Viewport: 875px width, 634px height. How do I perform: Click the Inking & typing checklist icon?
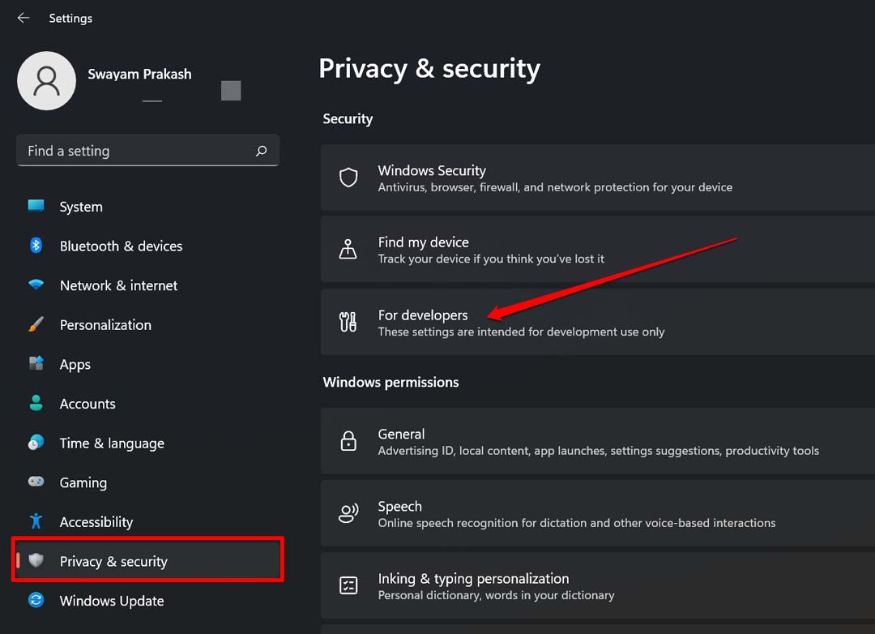point(348,585)
